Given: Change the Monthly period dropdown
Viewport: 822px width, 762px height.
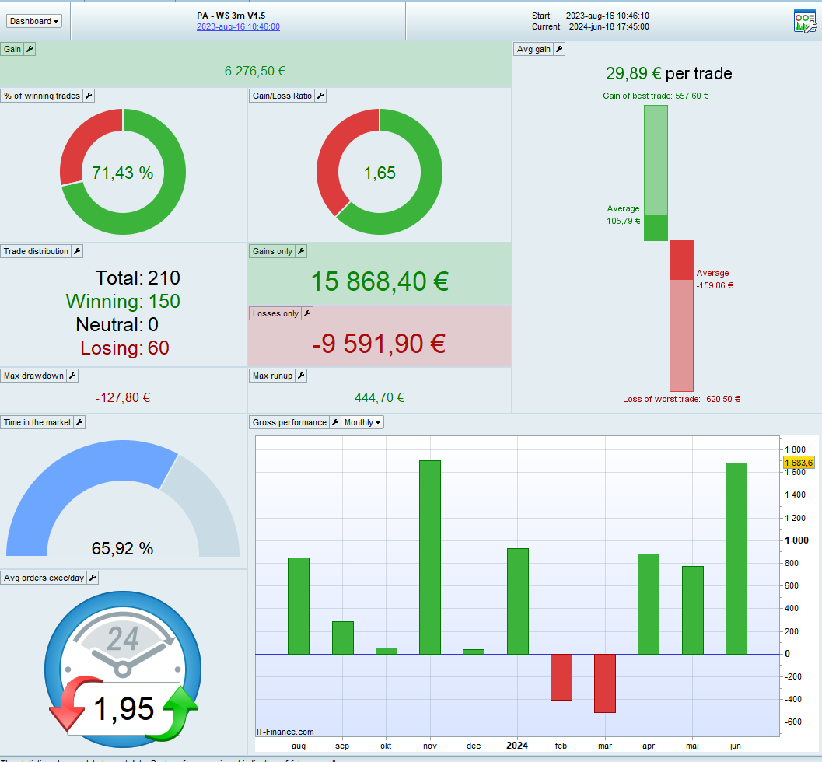Looking at the screenshot, I should (x=362, y=422).
